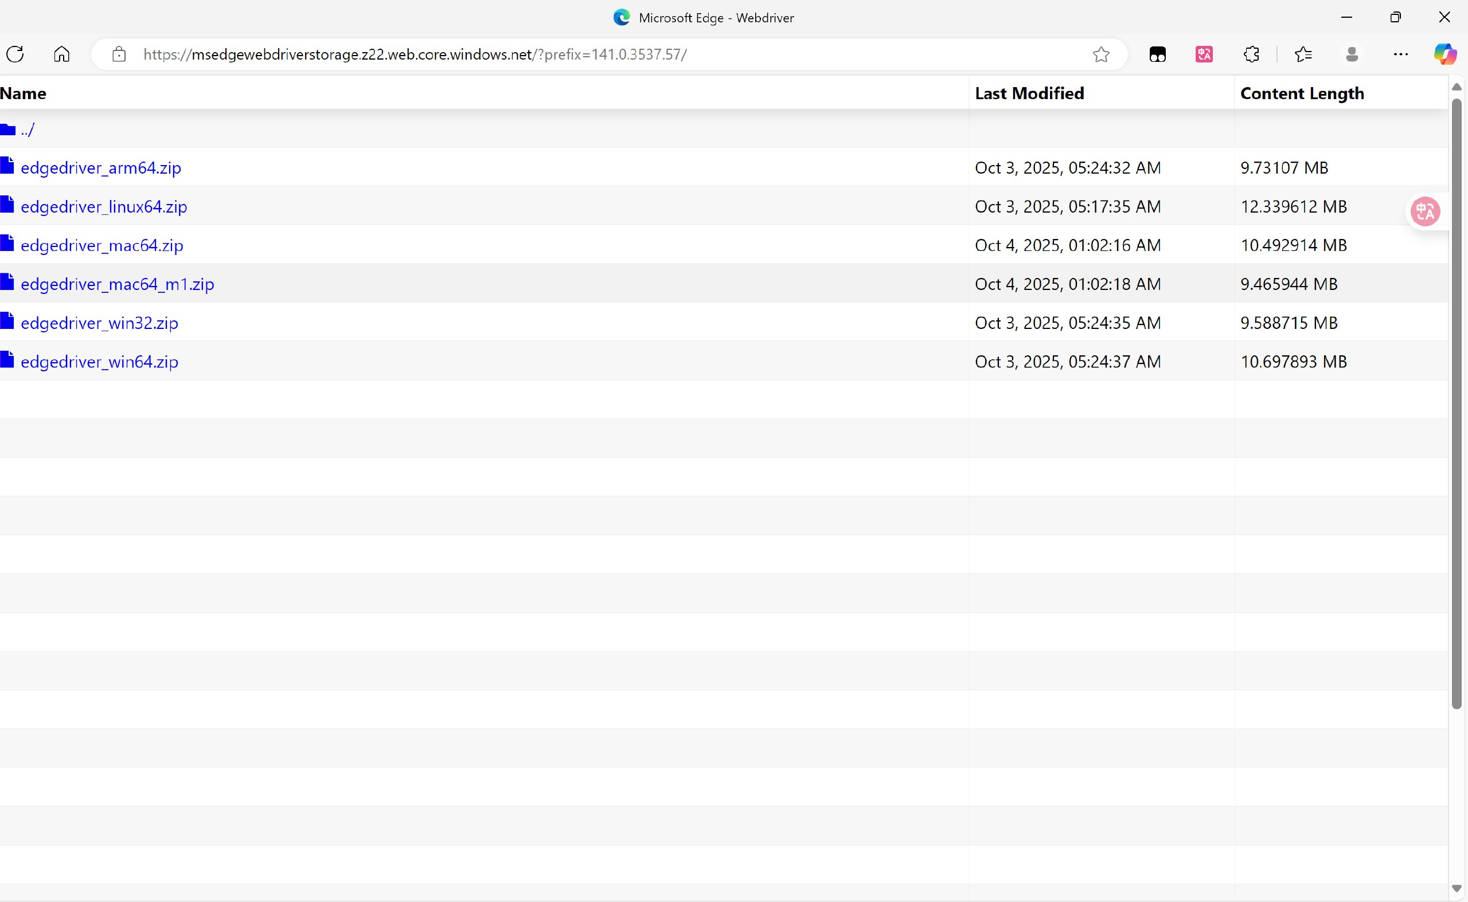1468x902 pixels.
Task: Launch the Copilot sidebar icon
Action: pyautogui.click(x=1444, y=54)
